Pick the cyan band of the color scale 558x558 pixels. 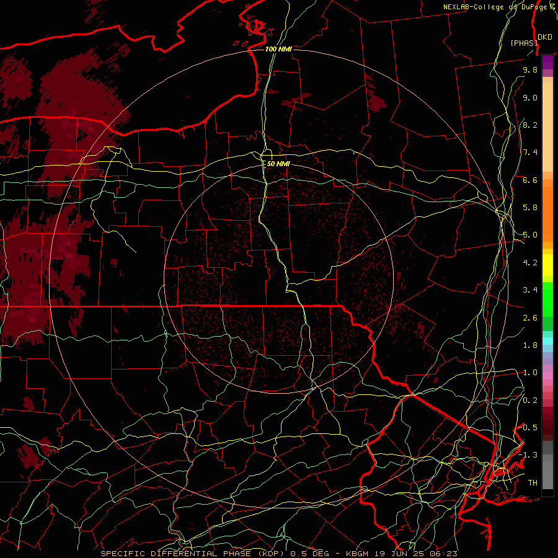click(547, 340)
